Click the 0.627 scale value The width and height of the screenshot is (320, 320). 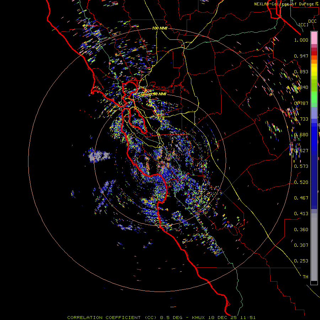click(x=301, y=151)
